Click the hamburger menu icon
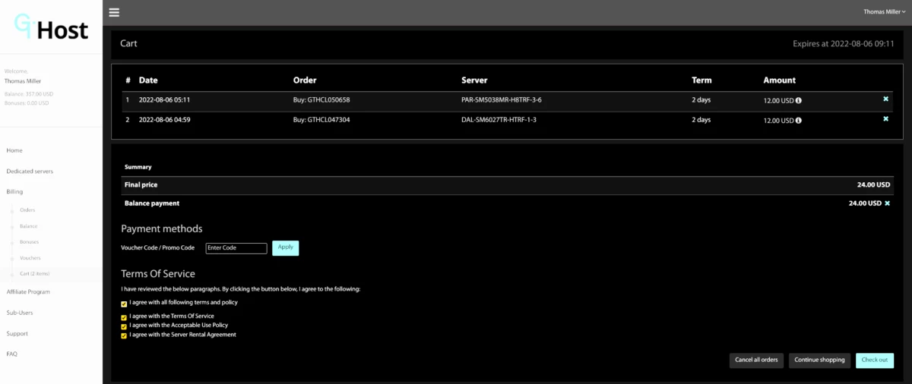The height and width of the screenshot is (384, 912). (x=114, y=12)
